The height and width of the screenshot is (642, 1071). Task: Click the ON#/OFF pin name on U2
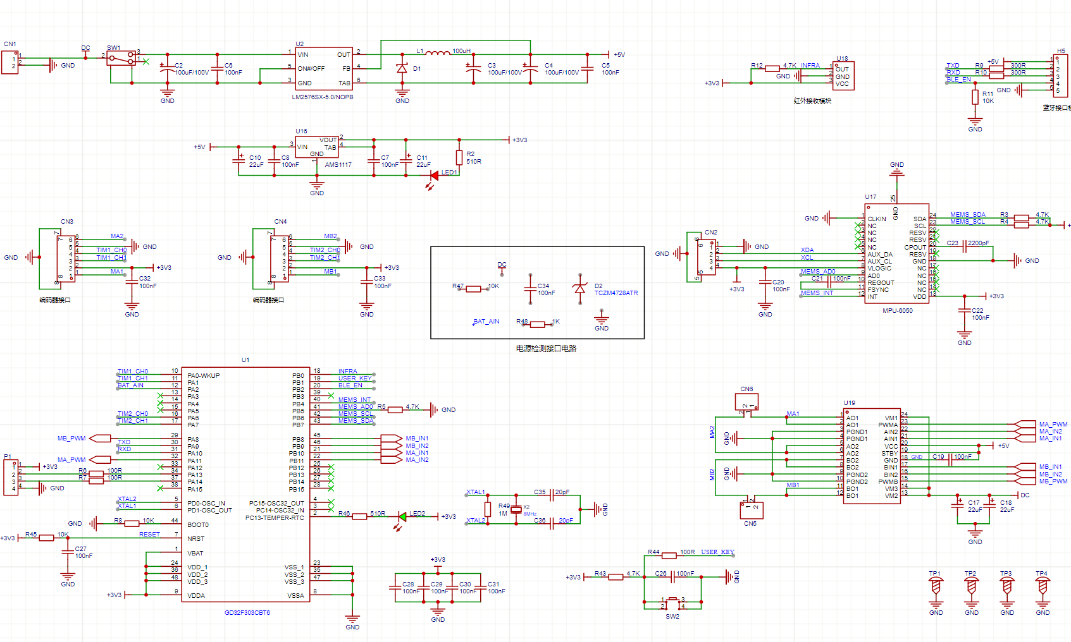point(311,69)
